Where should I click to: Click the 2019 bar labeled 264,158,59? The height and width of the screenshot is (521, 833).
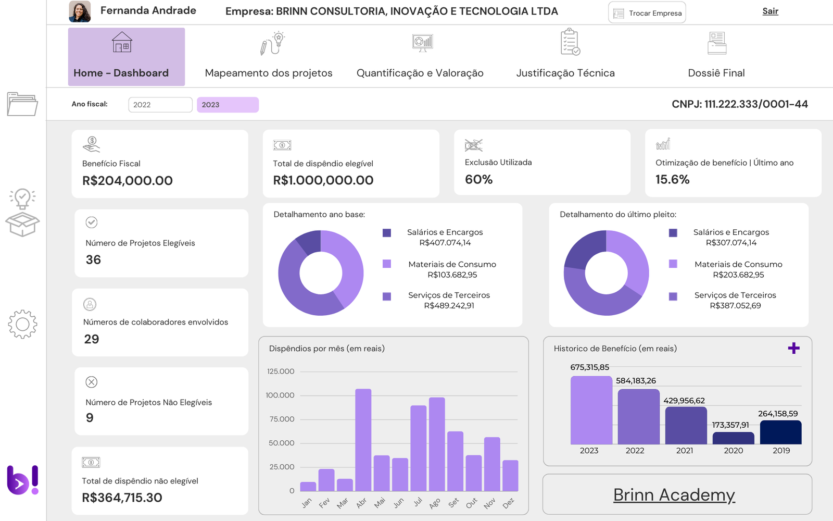(x=781, y=432)
